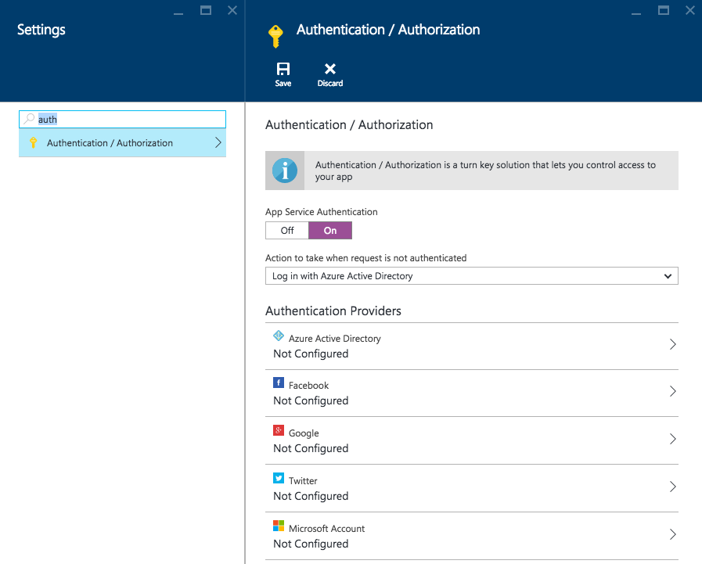Image resolution: width=702 pixels, height=564 pixels.
Task: Click 'Action to take when request is not authenticated' label
Action: 365,258
